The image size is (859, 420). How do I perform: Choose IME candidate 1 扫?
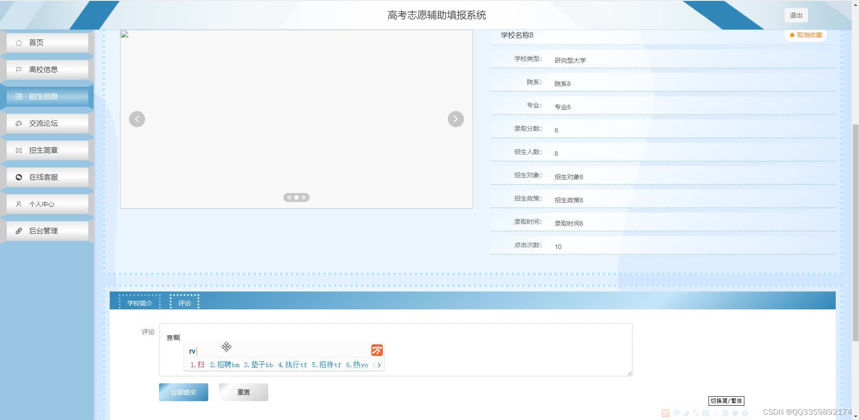click(198, 365)
